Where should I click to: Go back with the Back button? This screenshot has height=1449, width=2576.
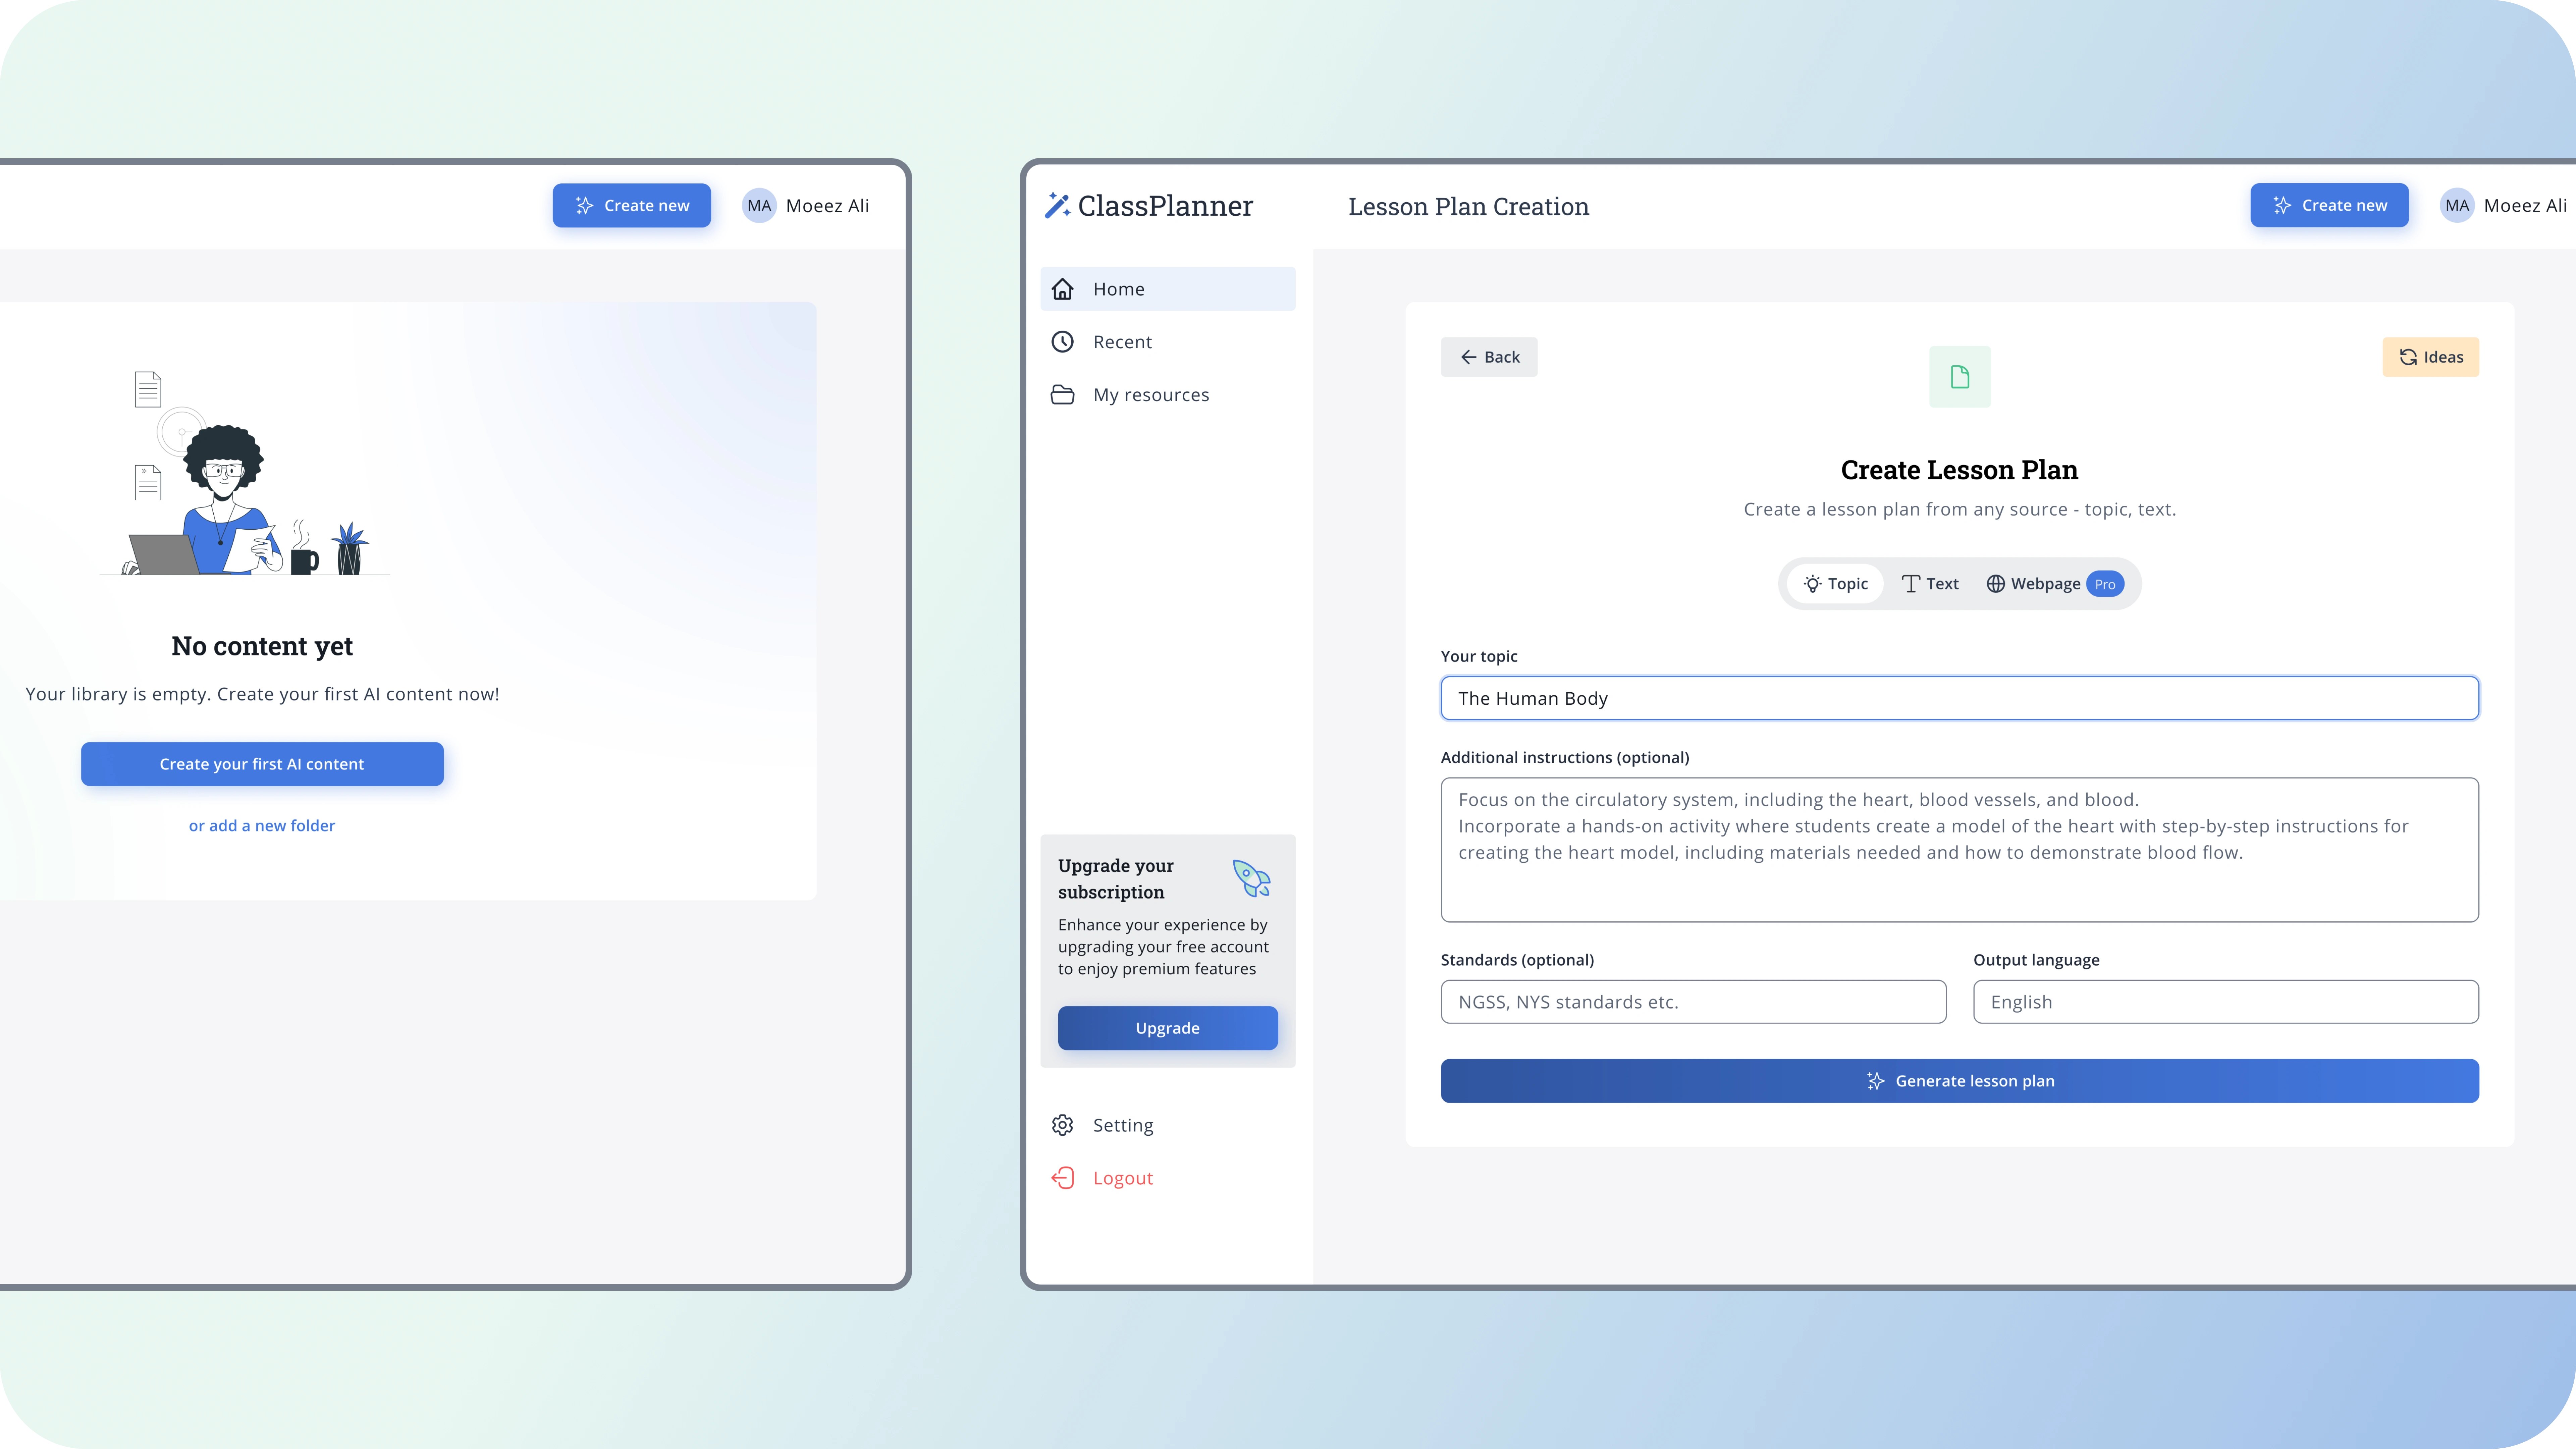(x=1489, y=357)
